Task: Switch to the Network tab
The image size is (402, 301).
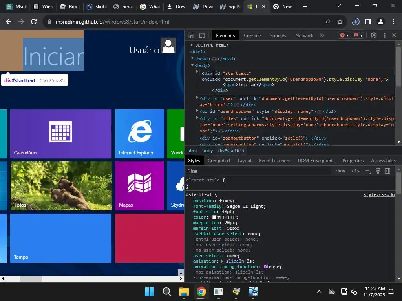Action: pyautogui.click(x=304, y=36)
